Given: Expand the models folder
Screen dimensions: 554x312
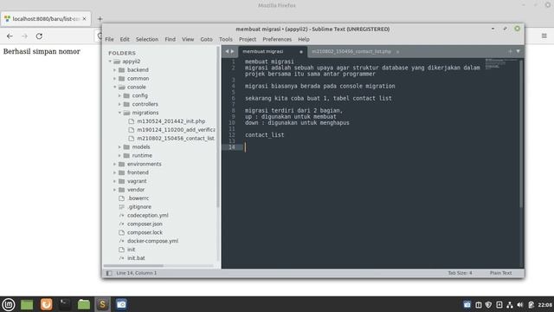Looking at the screenshot, I should pos(119,146).
